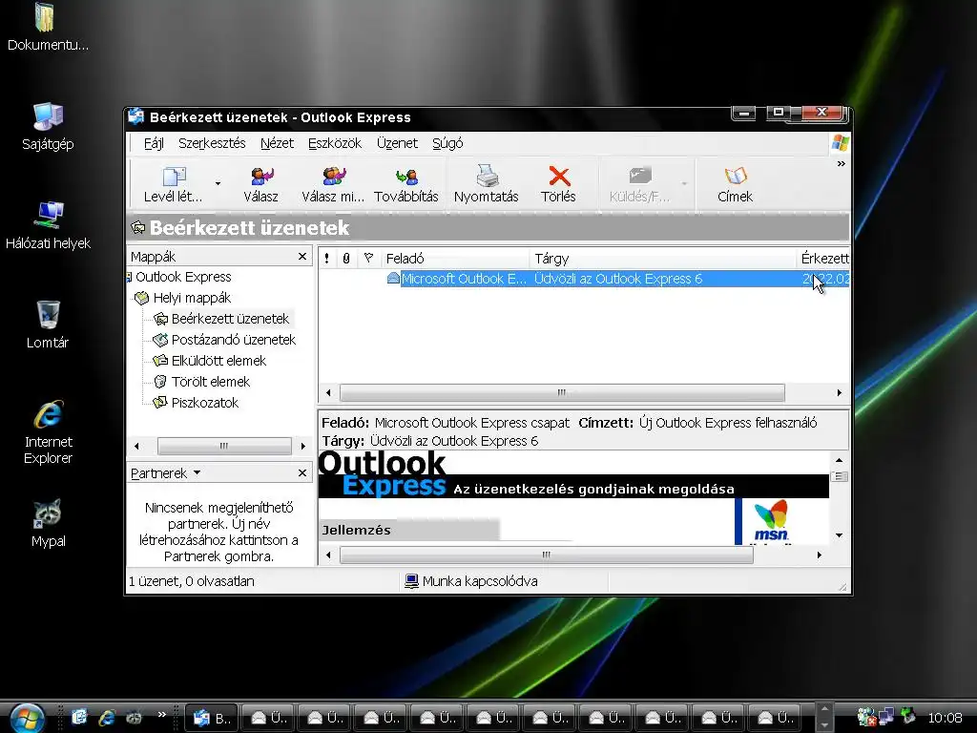Screen dimensions: 977x733
Task: Select Postázandó üzenetek folder
Action: click(233, 340)
